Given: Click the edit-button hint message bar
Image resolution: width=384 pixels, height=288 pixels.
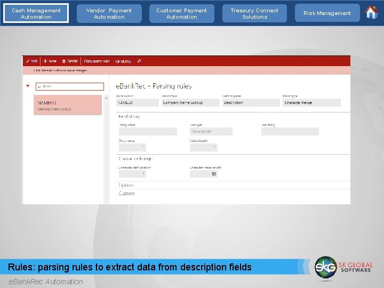Looking at the screenshot, I should (186, 70).
